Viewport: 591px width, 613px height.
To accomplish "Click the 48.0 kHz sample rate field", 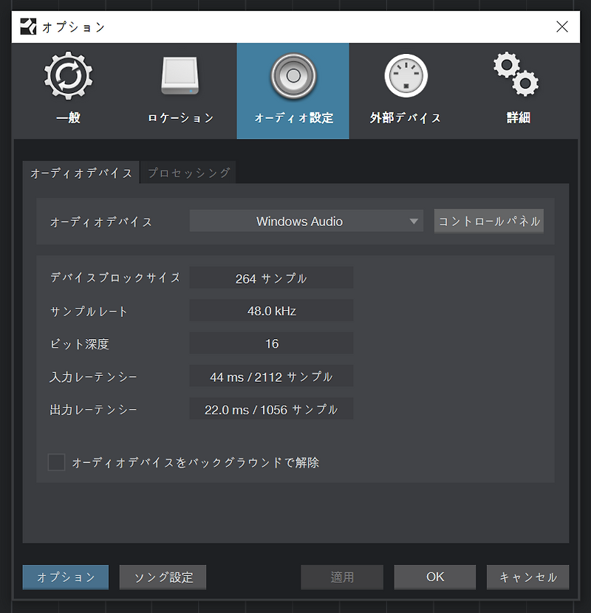I will pyautogui.click(x=271, y=311).
